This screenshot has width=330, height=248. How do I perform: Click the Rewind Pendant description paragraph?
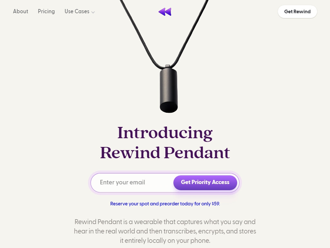click(165, 231)
